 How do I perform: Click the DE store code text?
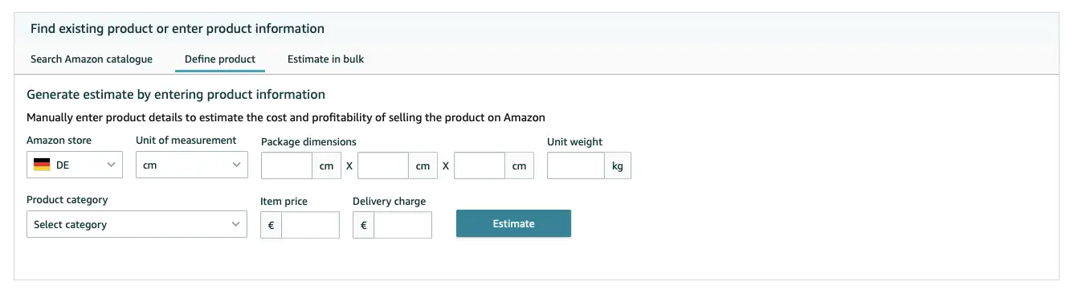63,165
